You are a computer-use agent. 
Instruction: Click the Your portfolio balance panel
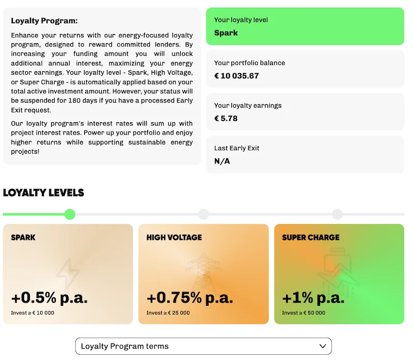click(x=305, y=68)
